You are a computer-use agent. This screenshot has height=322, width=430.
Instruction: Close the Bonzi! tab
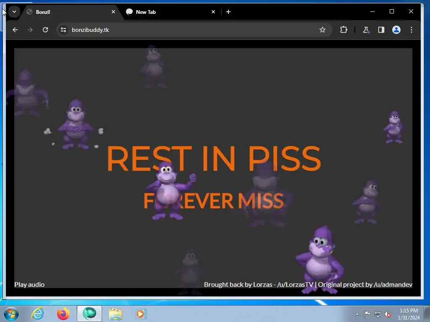coord(113,12)
